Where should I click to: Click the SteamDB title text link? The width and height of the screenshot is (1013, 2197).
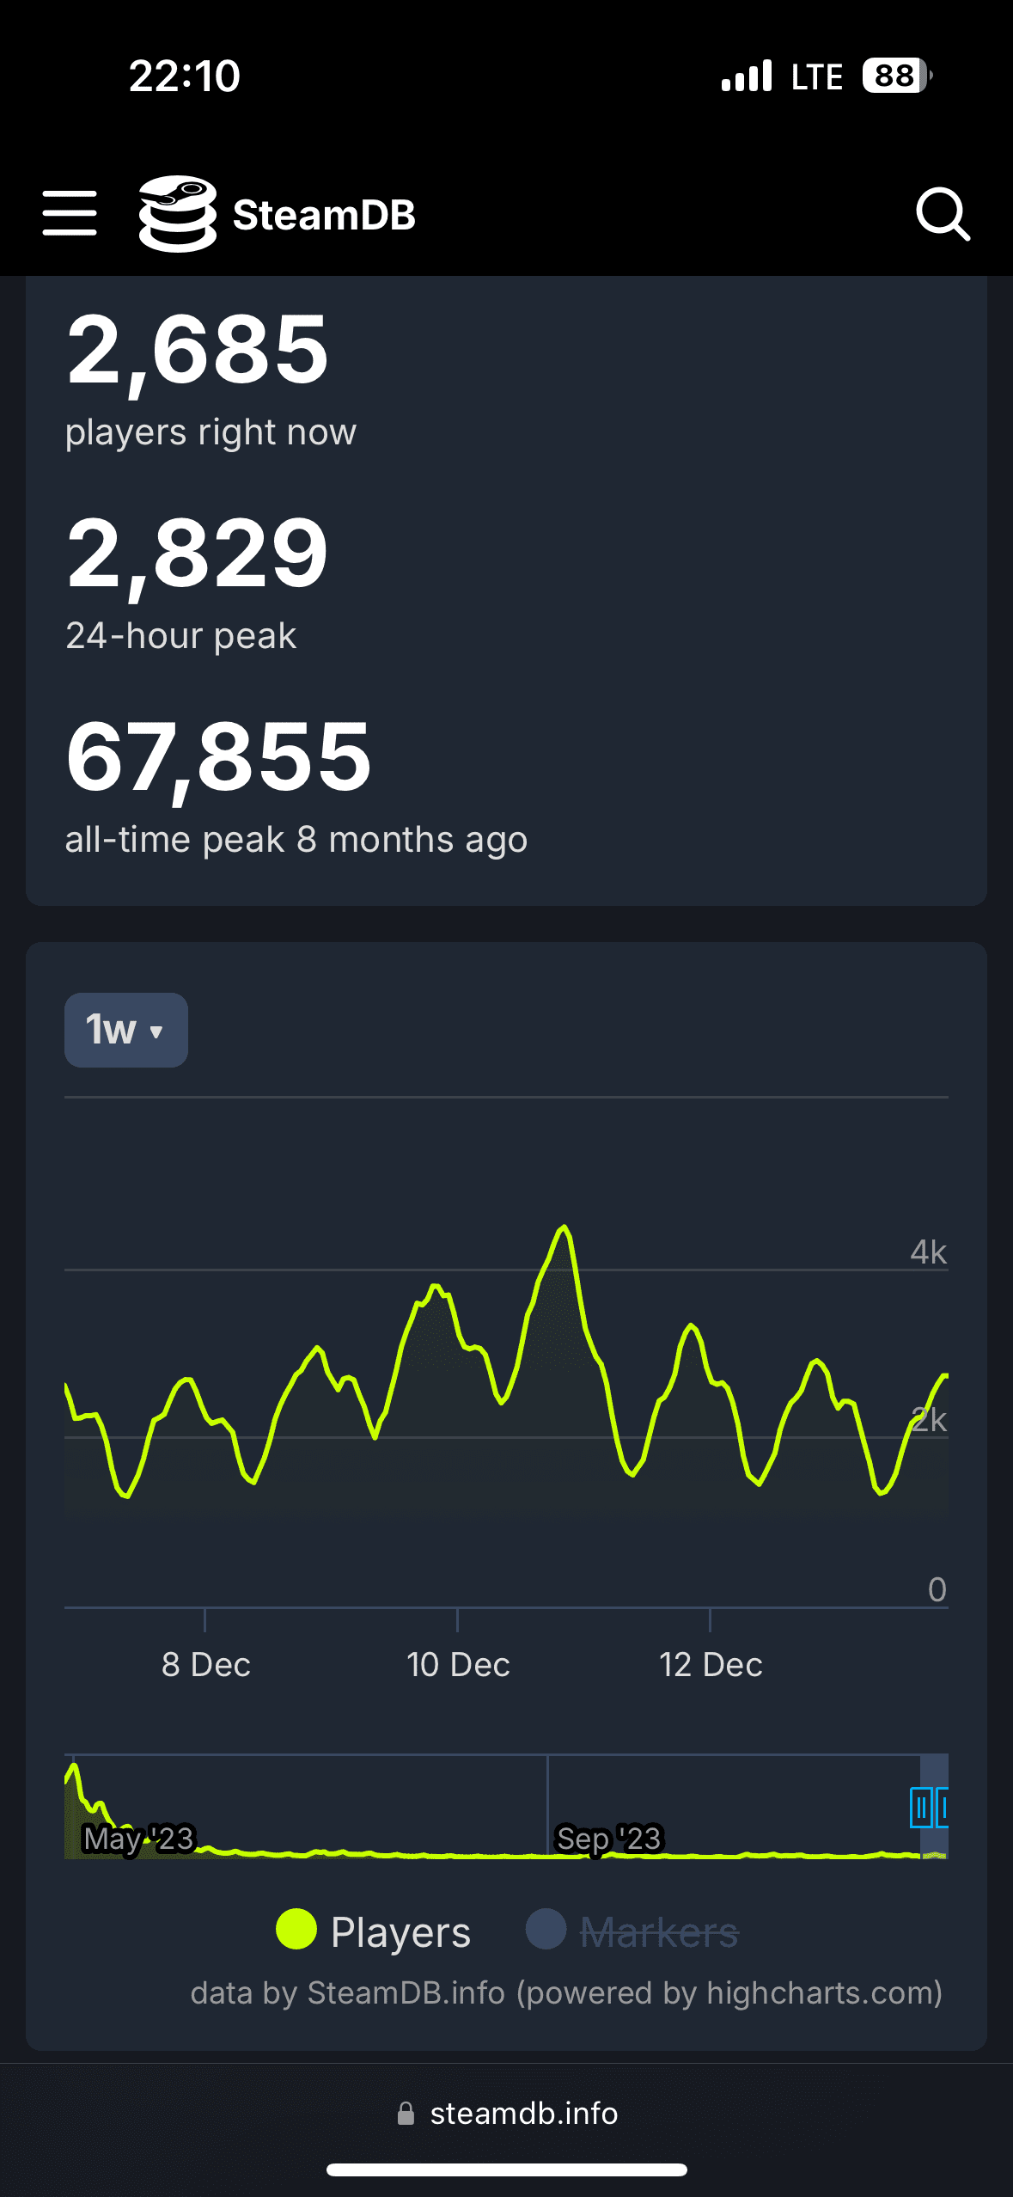pos(324,215)
